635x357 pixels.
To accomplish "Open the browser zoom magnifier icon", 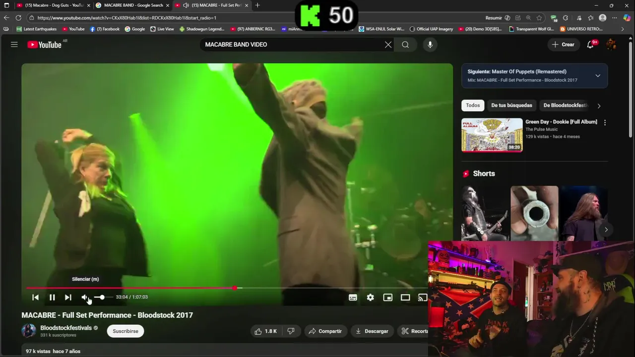I will click(x=528, y=18).
